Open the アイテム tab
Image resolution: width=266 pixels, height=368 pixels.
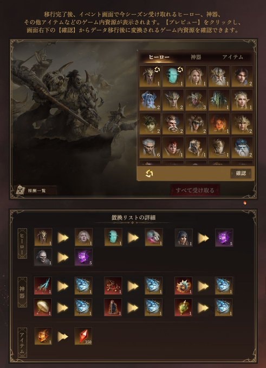[232, 57]
